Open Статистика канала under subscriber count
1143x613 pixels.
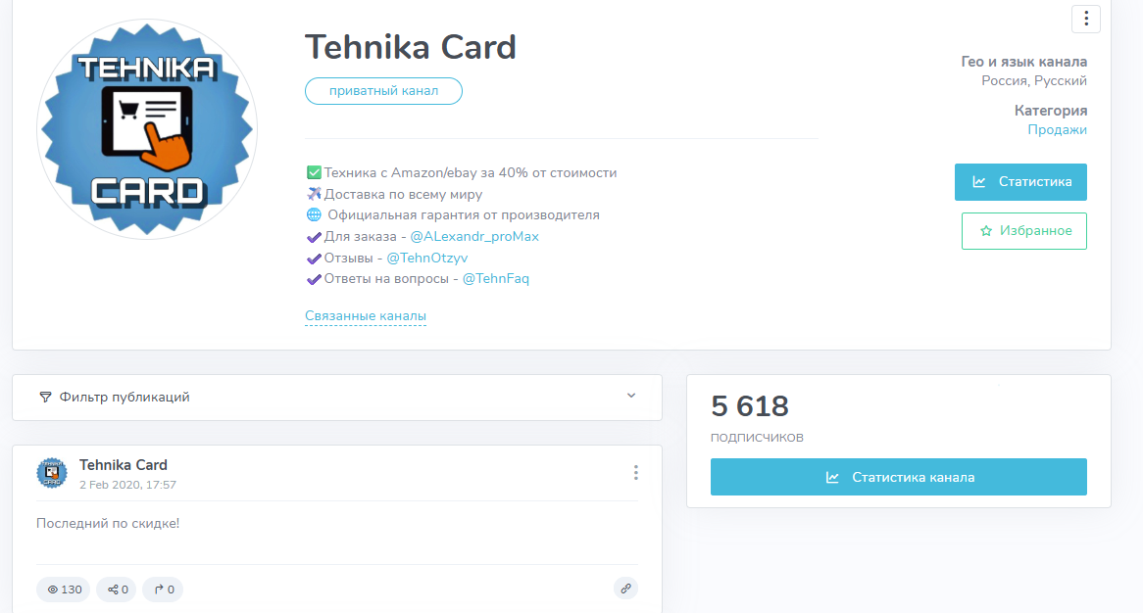898,477
